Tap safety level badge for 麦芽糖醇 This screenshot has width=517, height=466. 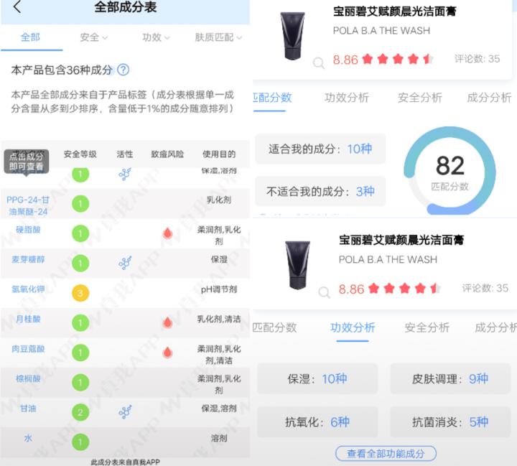point(80,264)
